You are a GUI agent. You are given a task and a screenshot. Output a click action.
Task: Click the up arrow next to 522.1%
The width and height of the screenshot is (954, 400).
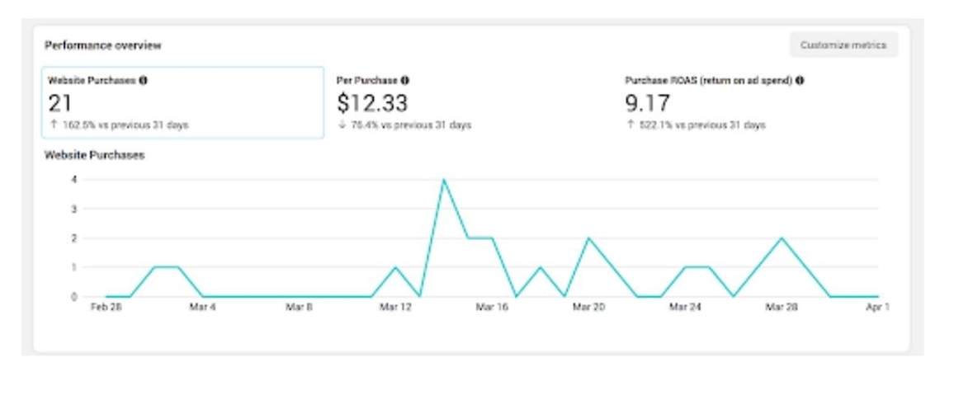pyautogui.click(x=630, y=125)
